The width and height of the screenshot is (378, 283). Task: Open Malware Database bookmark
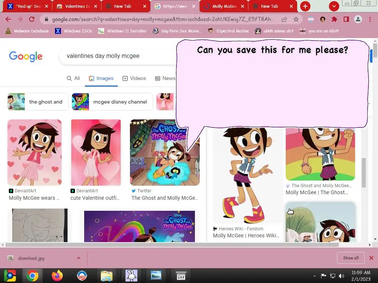[27, 31]
